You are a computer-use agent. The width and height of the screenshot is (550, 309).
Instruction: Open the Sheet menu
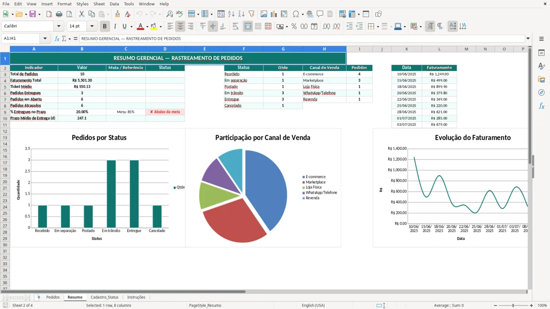click(x=99, y=4)
